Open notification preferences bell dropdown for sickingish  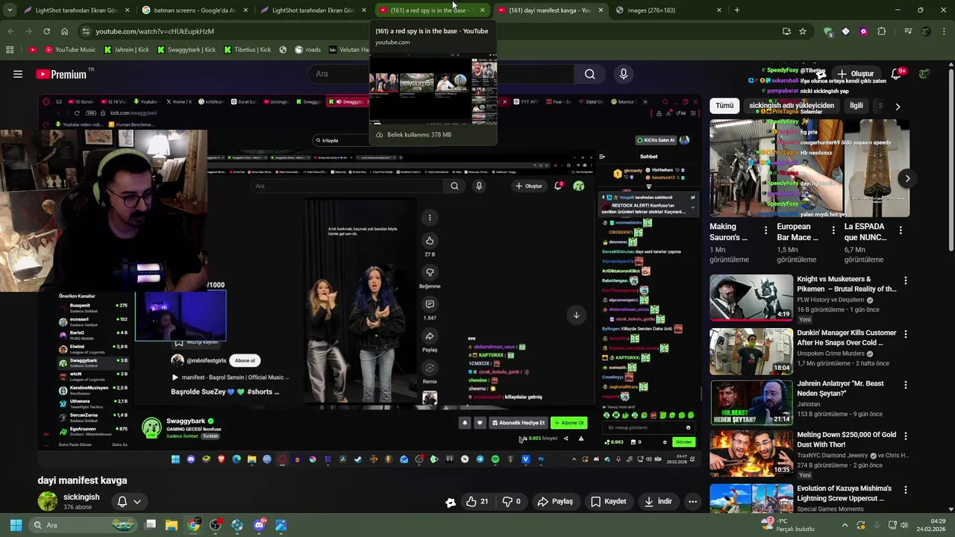coord(129,502)
